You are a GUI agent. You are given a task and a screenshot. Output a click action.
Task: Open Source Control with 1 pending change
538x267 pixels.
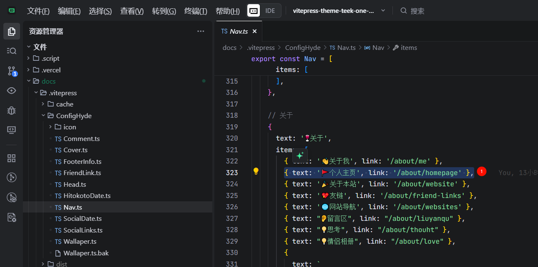(12, 71)
